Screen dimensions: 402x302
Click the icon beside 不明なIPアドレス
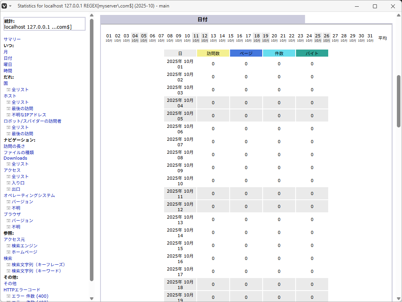8,115
